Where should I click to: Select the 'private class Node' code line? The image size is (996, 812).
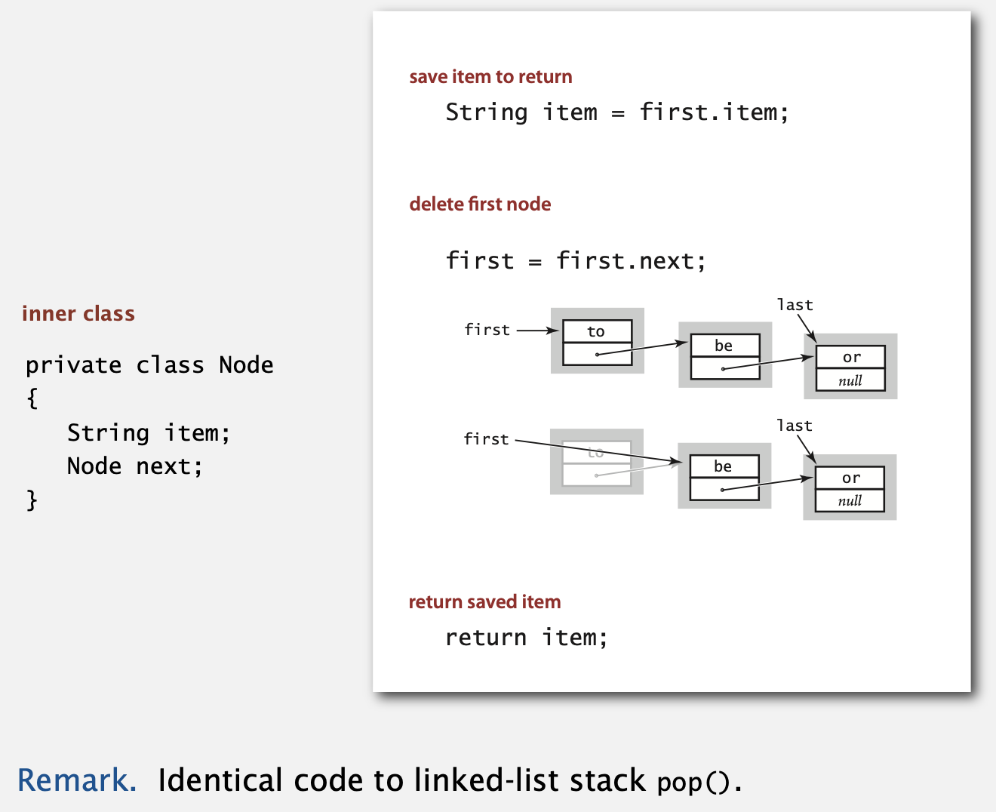click(149, 365)
